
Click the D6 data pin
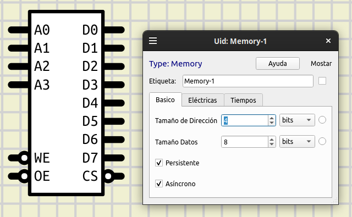(114, 140)
